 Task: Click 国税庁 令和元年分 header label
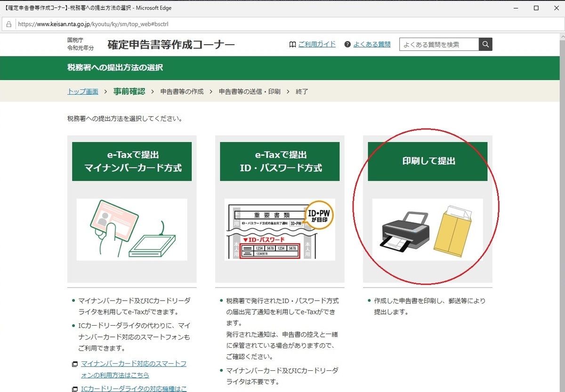tap(81, 44)
